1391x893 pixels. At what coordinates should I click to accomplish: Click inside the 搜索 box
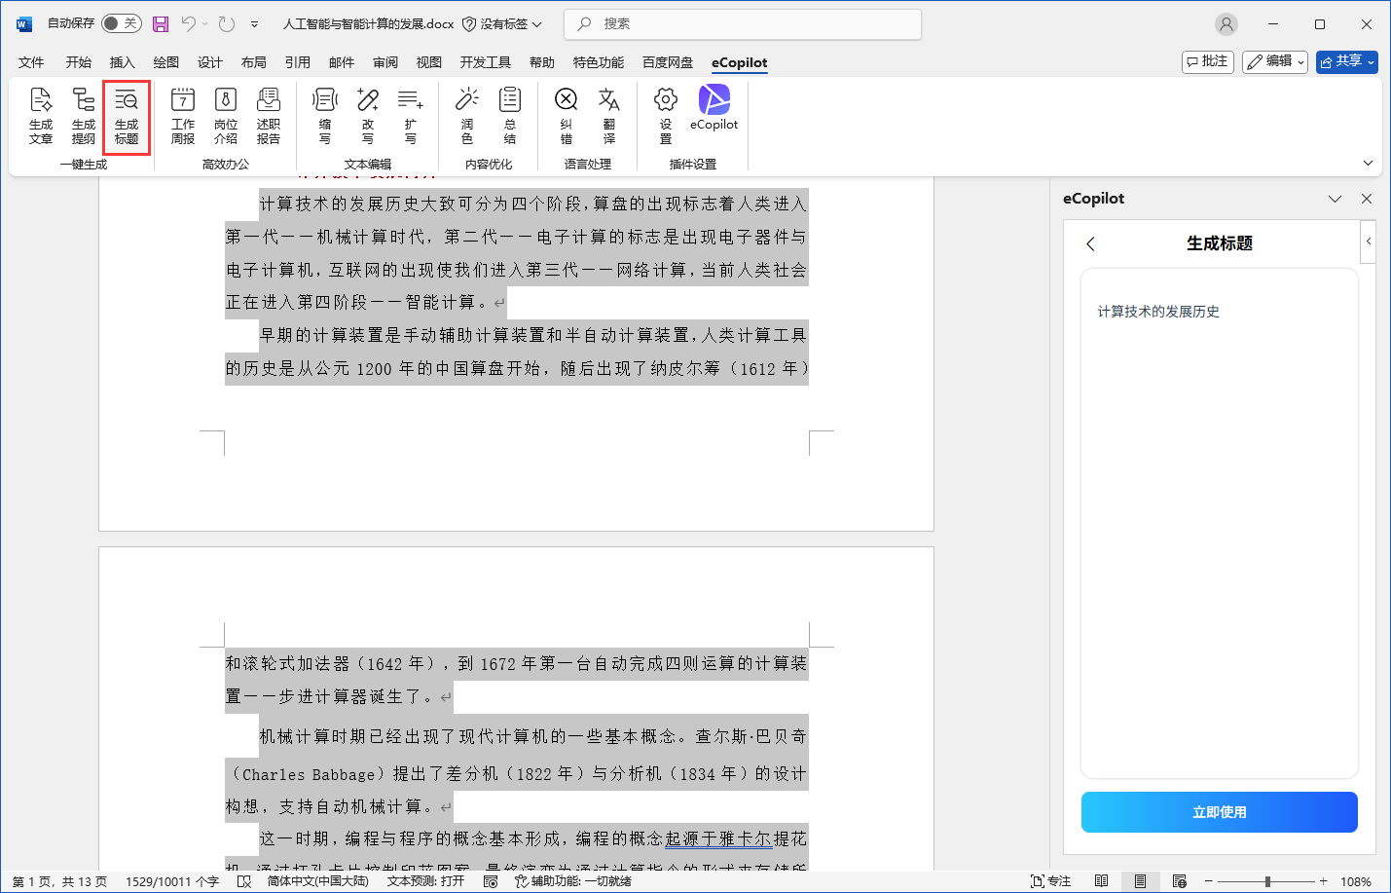[742, 23]
